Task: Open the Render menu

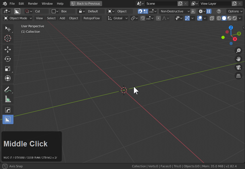Action: [x=33, y=4]
